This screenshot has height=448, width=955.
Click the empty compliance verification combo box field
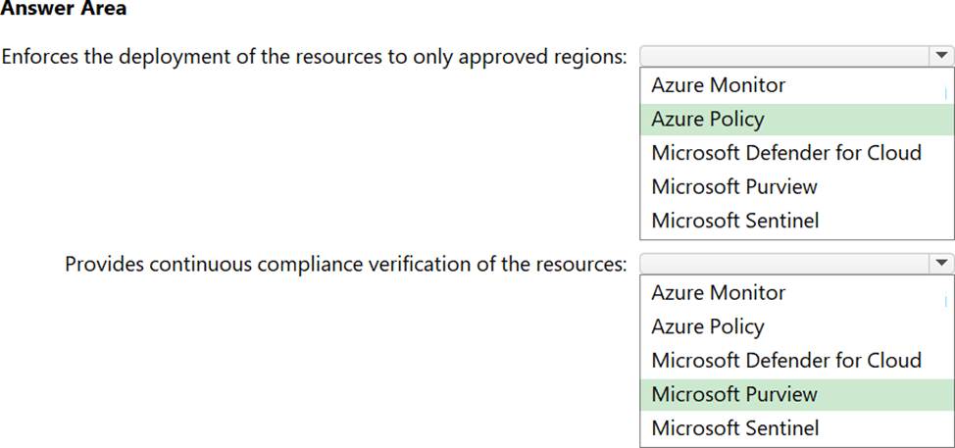pyautogui.click(x=782, y=264)
